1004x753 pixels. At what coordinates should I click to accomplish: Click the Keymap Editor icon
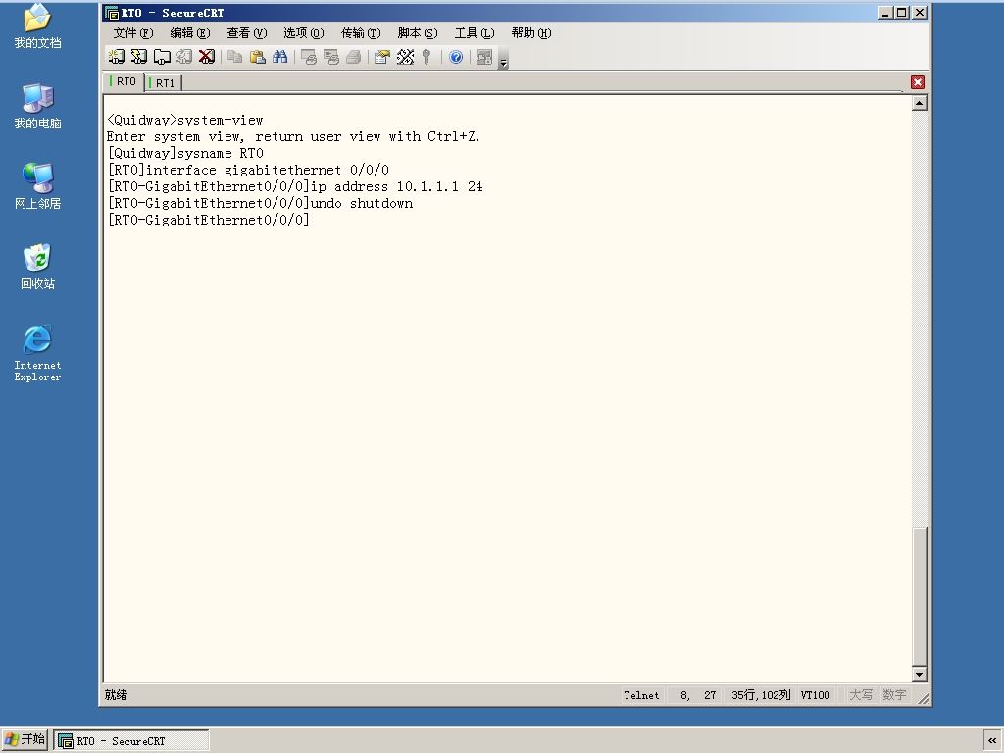pos(405,57)
